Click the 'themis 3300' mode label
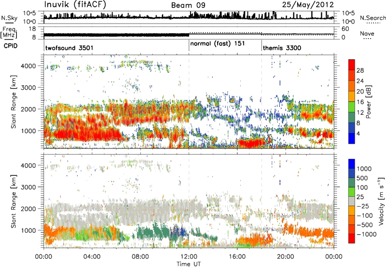The image size is (386, 267). (x=282, y=48)
